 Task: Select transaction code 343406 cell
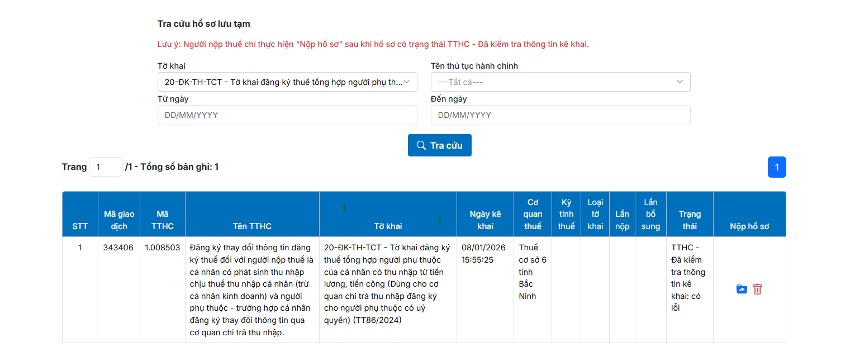pyautogui.click(x=118, y=248)
